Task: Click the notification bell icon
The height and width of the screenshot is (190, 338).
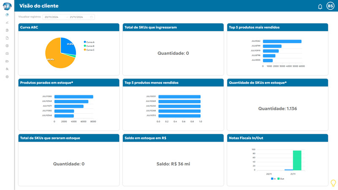Action: (x=320, y=6)
